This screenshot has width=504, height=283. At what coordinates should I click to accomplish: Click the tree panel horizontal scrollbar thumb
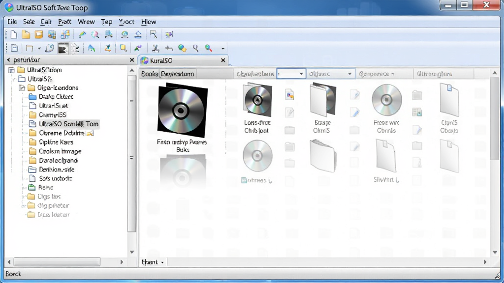57,262
